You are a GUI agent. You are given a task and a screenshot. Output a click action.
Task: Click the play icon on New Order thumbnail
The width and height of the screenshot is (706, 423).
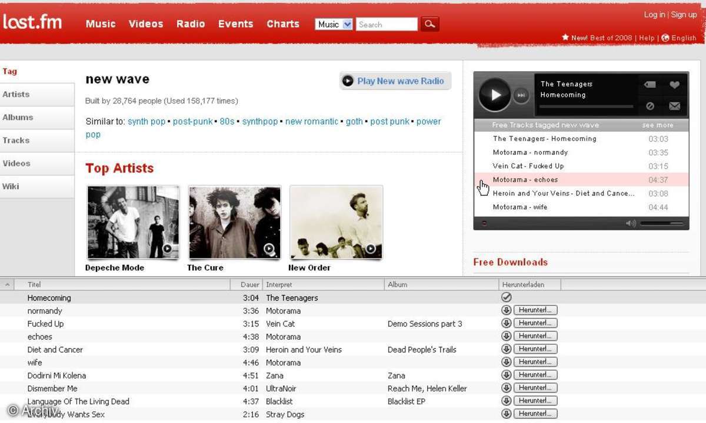371,249
